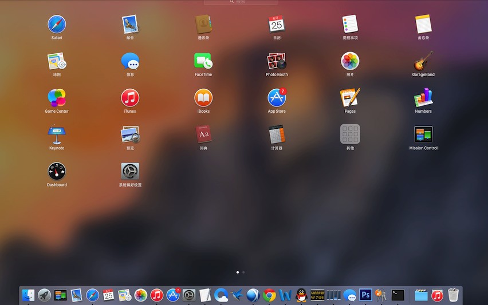This screenshot has height=305, width=488.
Task: Select the first Launchpad page dot
Action: [x=238, y=272]
